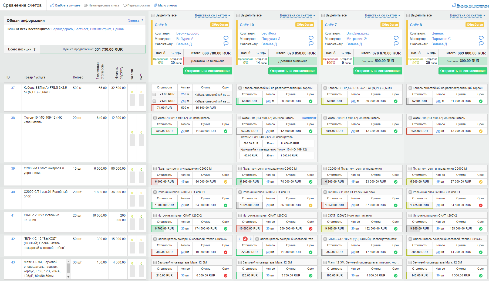
Task: Click red status icon in 1 725.00 RUR row
Action: 481,205
